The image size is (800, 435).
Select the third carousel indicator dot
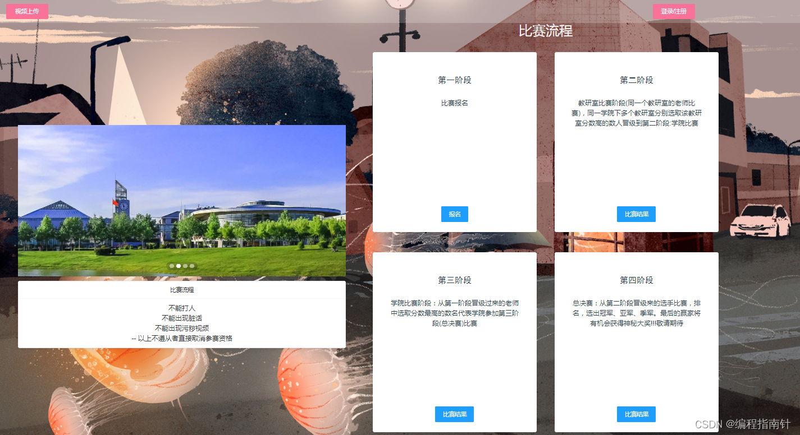(185, 266)
